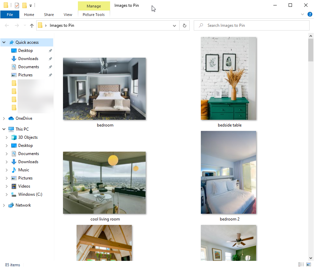Select the bedroom 2 image thumbnail

point(229,172)
